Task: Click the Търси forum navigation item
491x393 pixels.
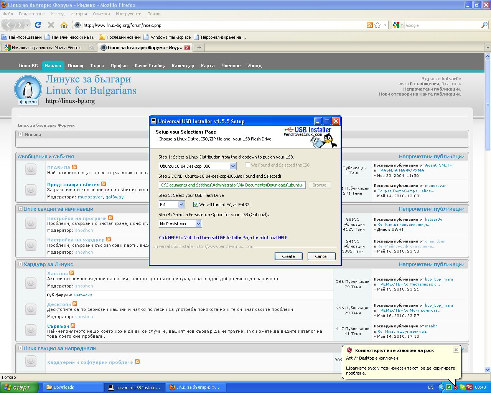Action: [97, 66]
